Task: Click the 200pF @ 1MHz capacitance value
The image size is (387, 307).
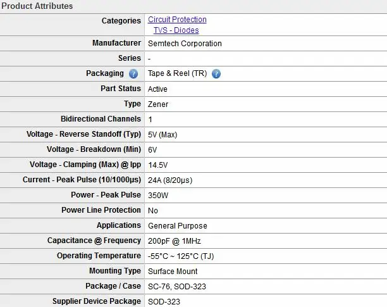Action: pos(175,241)
